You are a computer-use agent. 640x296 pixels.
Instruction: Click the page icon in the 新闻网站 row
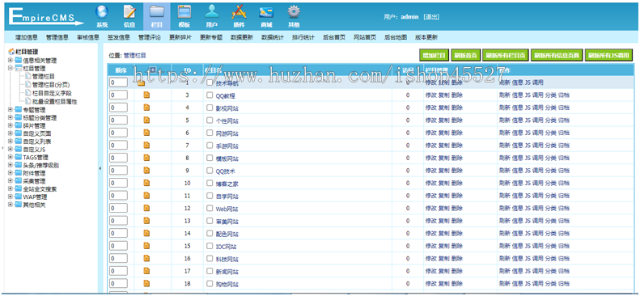[x=146, y=271]
